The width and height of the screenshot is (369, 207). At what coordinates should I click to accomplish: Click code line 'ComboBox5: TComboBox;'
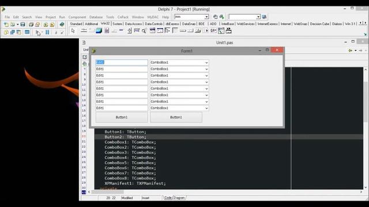(130, 163)
